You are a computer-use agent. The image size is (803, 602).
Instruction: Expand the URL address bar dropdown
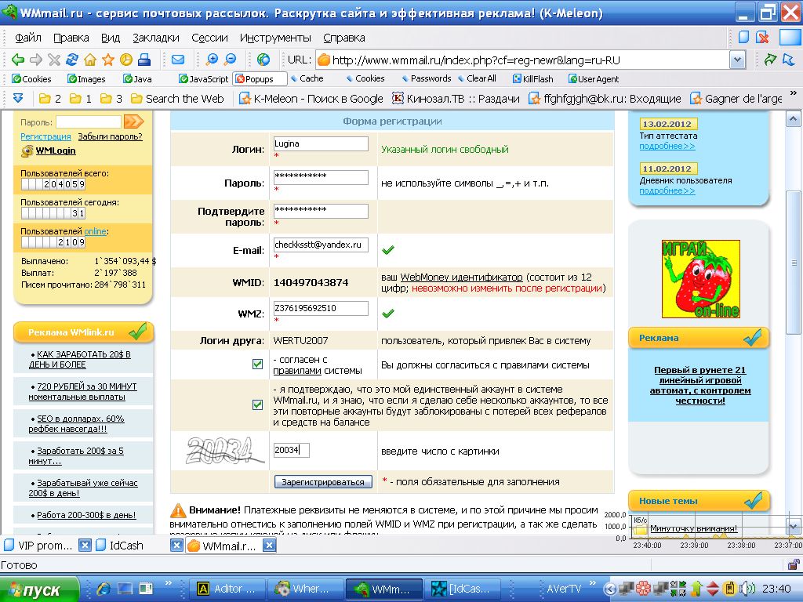pyautogui.click(x=737, y=60)
